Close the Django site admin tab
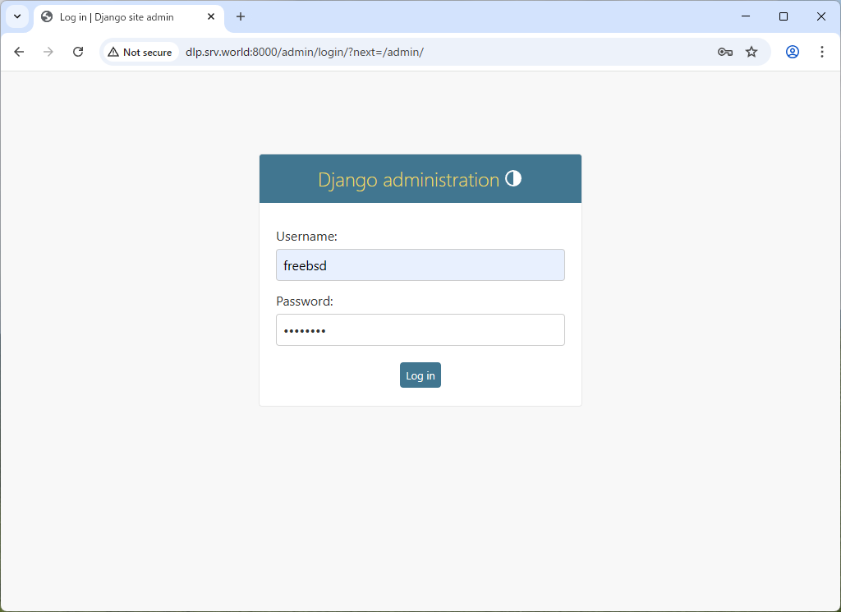841x612 pixels. (x=211, y=16)
